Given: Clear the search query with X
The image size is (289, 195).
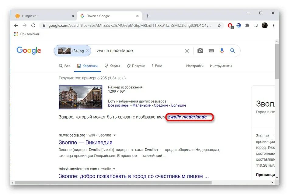Looking at the screenshot, I should (187, 51).
